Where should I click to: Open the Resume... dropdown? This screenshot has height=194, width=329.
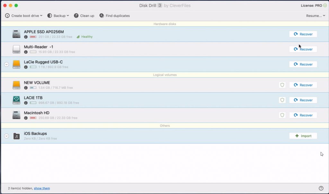(316, 16)
